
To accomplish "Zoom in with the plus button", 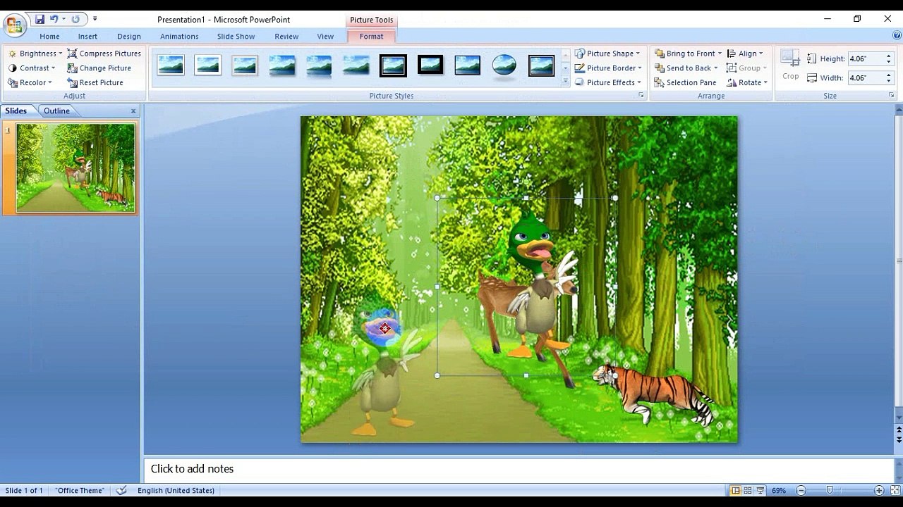I will click(x=879, y=490).
